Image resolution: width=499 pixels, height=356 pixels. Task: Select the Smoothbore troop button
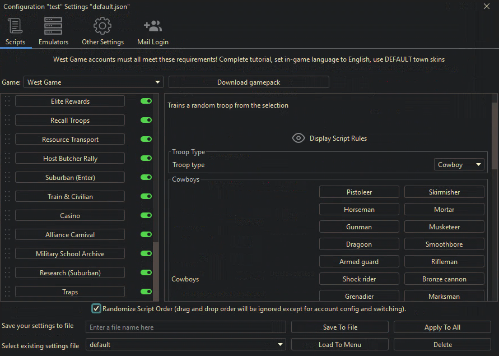[x=444, y=244]
